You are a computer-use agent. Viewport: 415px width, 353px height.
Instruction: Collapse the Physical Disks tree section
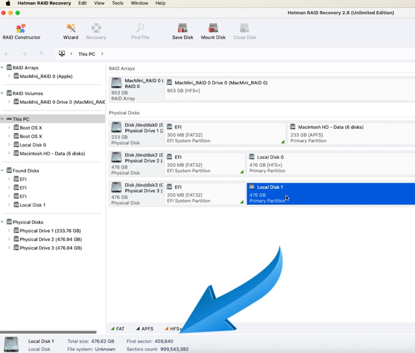(x=2, y=222)
